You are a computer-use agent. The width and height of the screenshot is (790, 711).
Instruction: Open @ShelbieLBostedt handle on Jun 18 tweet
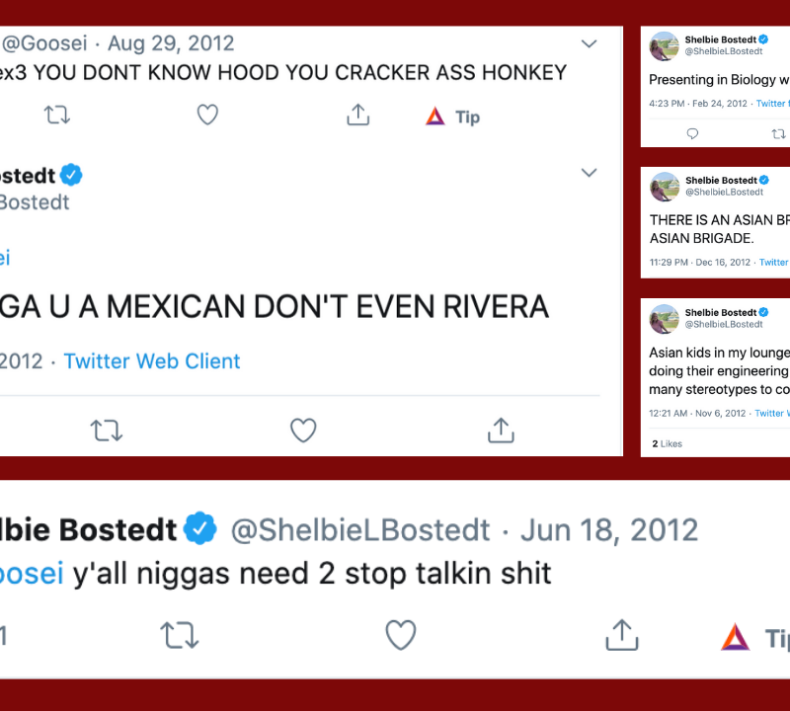point(360,530)
